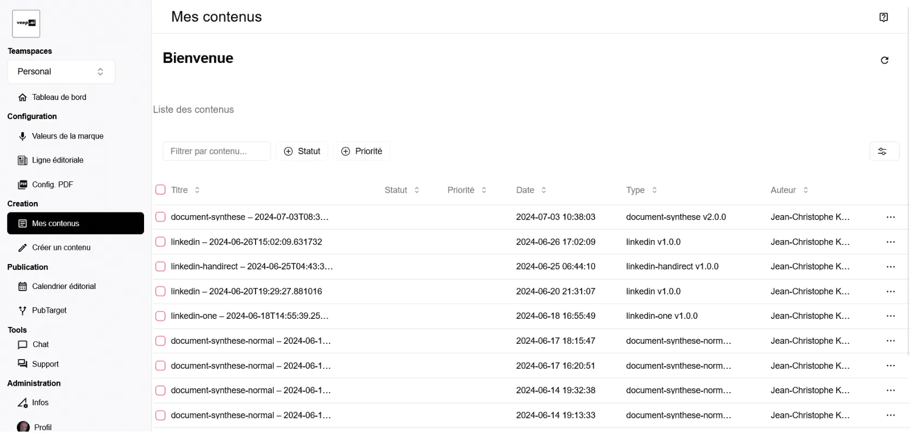
Task: Toggle the select-all checkbox in header
Action: point(160,190)
